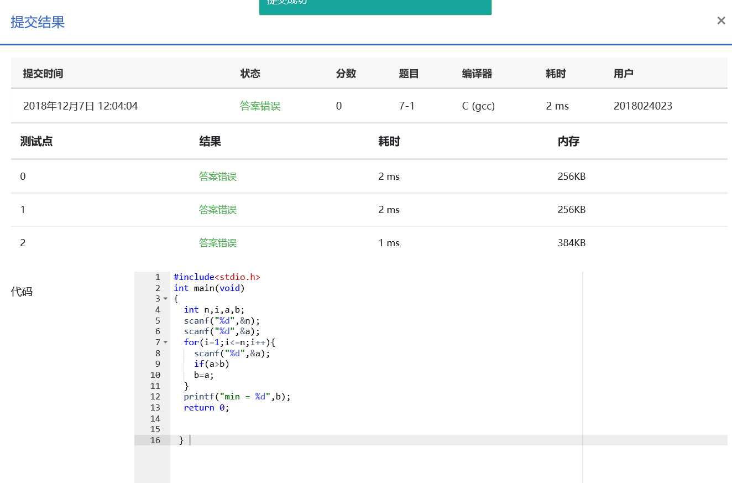Click the 测试点 column header
The image size is (732, 483).
click(36, 142)
